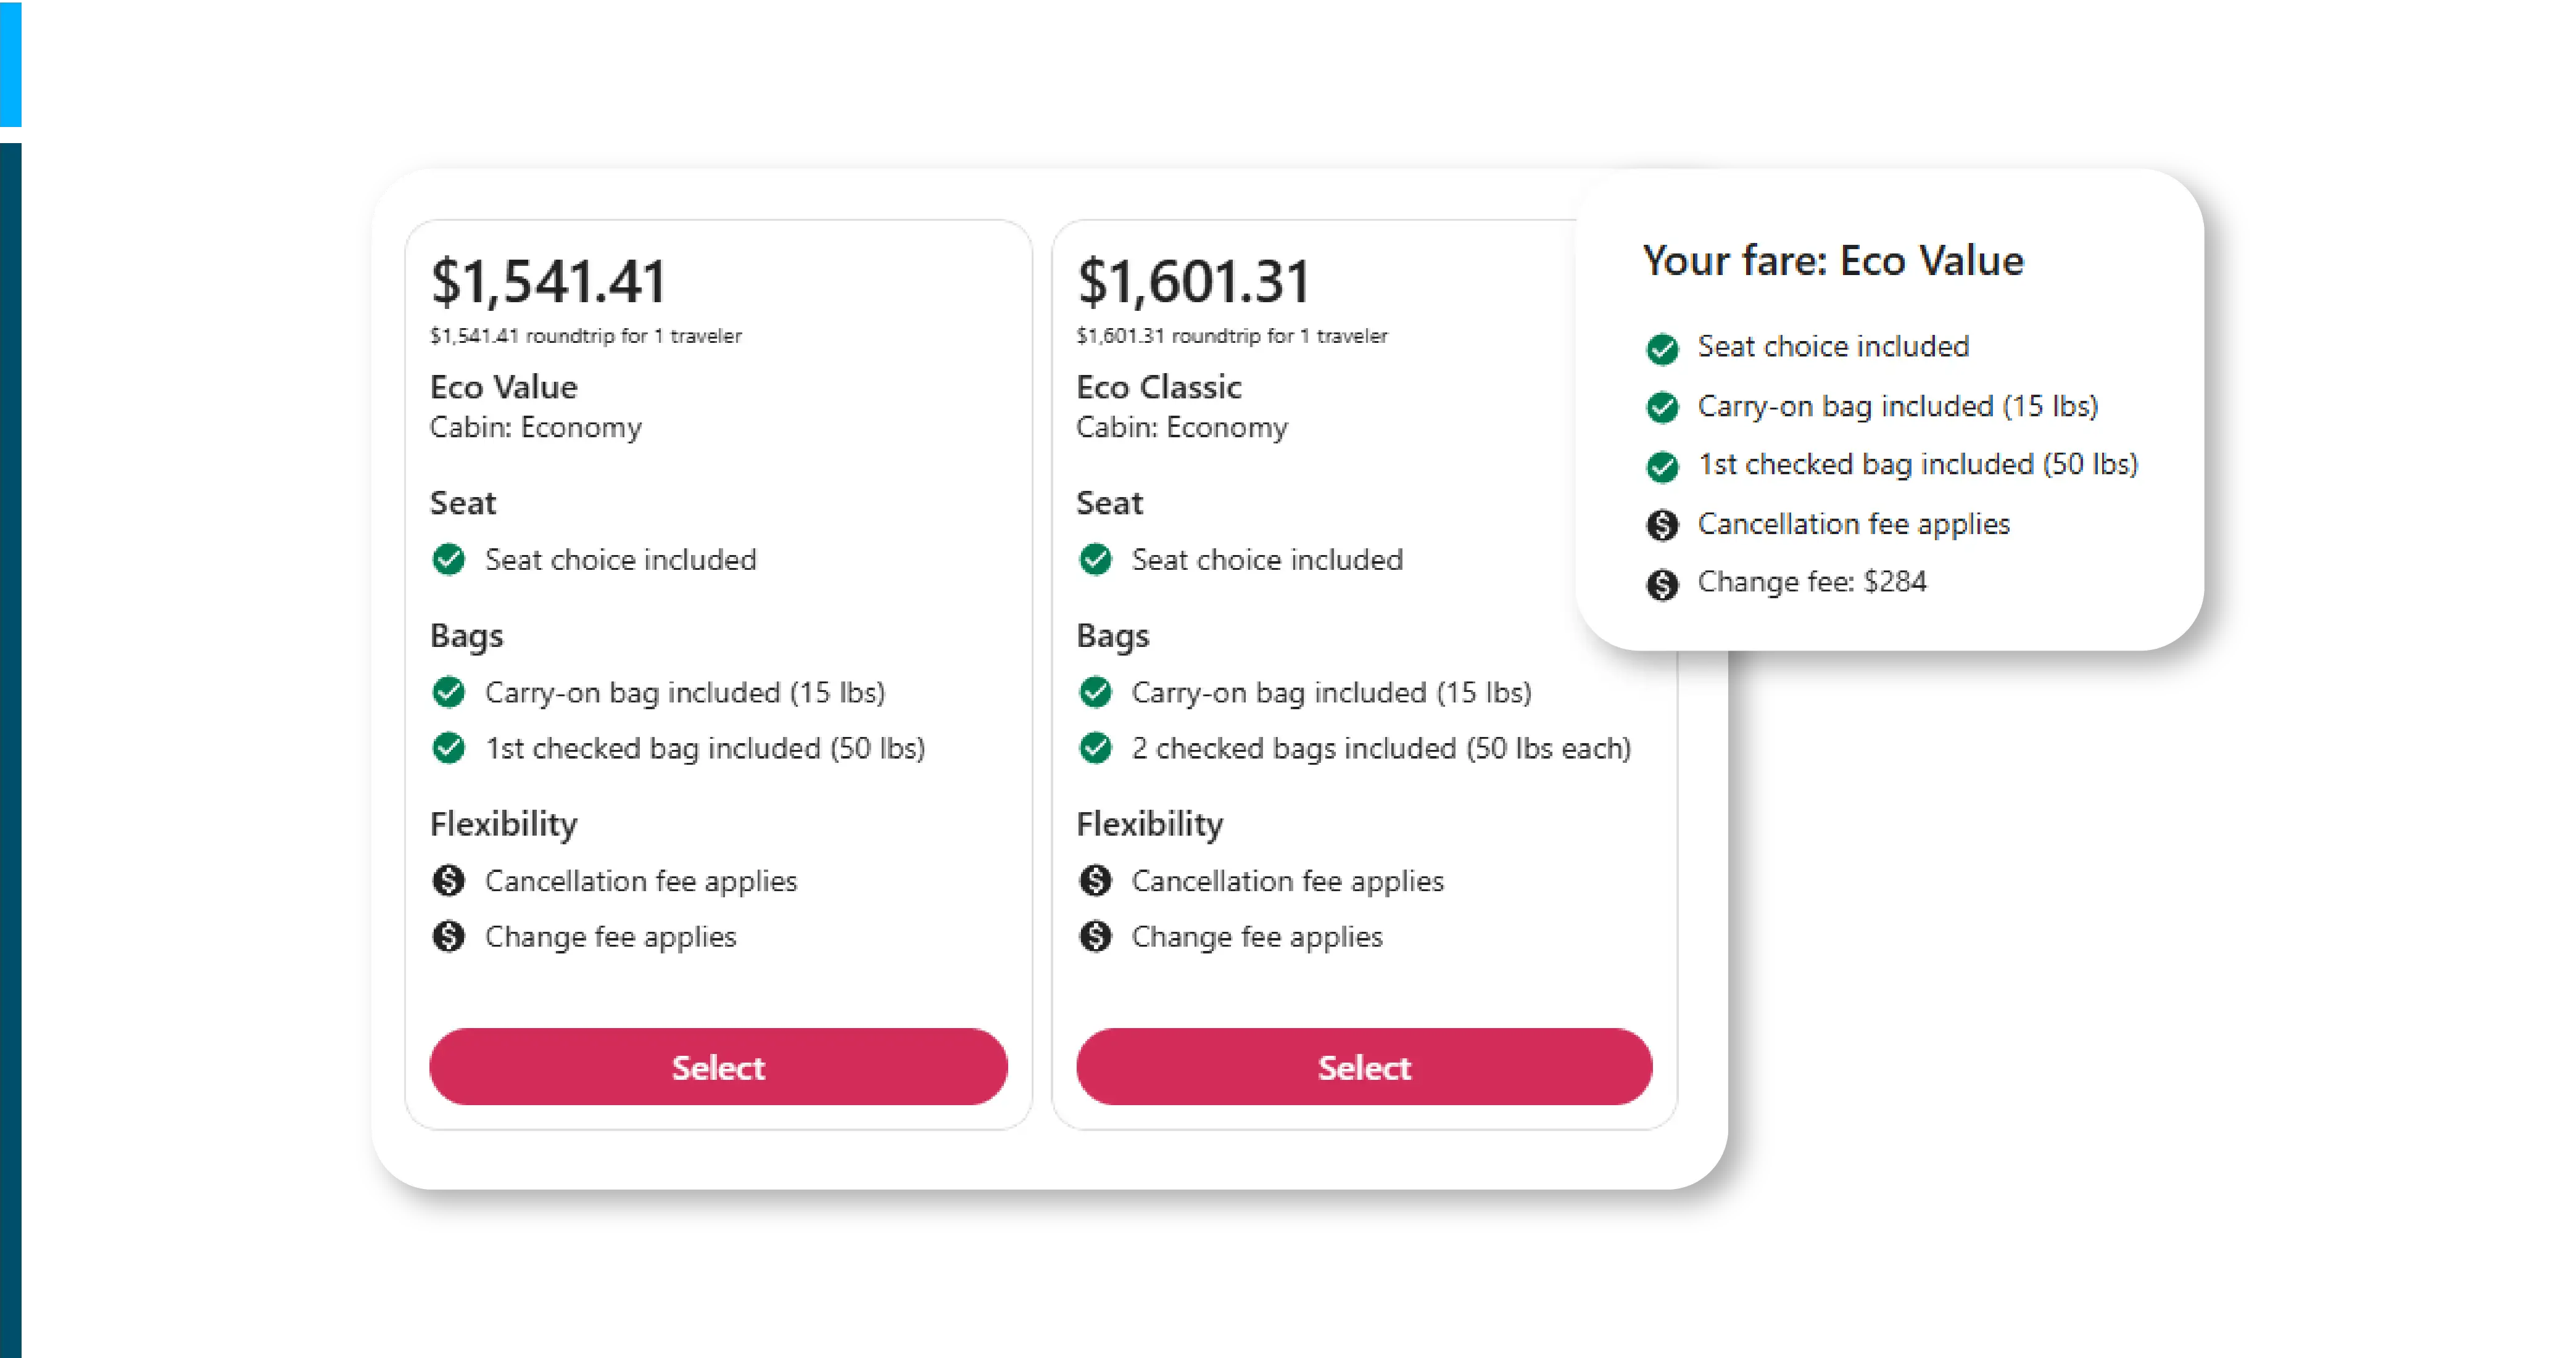The height and width of the screenshot is (1358, 2576).
Task: Click the $1,601.31 price heading
Action: (x=1193, y=282)
